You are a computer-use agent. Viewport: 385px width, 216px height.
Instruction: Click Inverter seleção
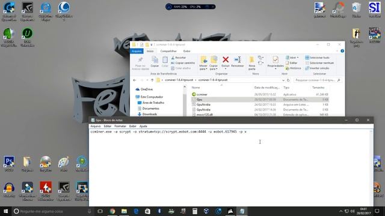pos(317,68)
